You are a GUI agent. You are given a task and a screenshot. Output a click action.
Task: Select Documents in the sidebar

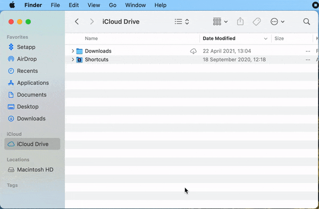[32, 95]
